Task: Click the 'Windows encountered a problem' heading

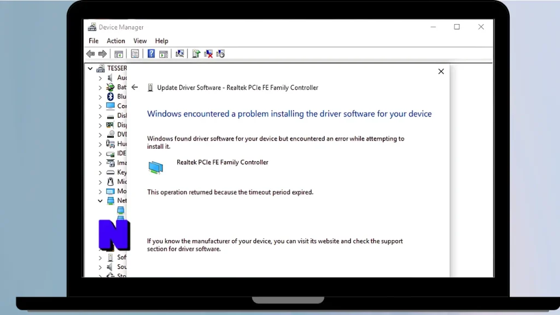Action: pyautogui.click(x=289, y=114)
